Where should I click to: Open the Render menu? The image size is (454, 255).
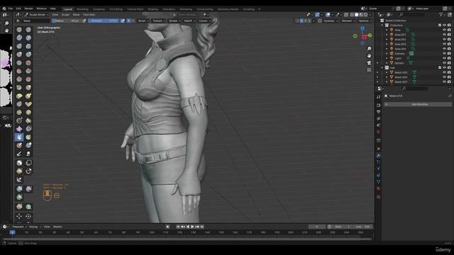tap(28, 8)
